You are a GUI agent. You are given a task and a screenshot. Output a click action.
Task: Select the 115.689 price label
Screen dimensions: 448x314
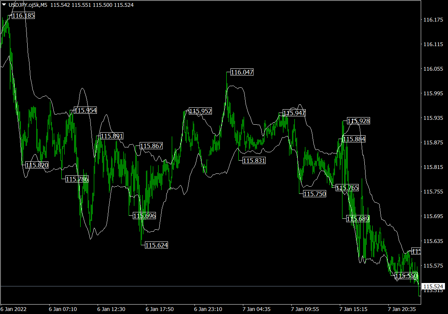(358, 218)
